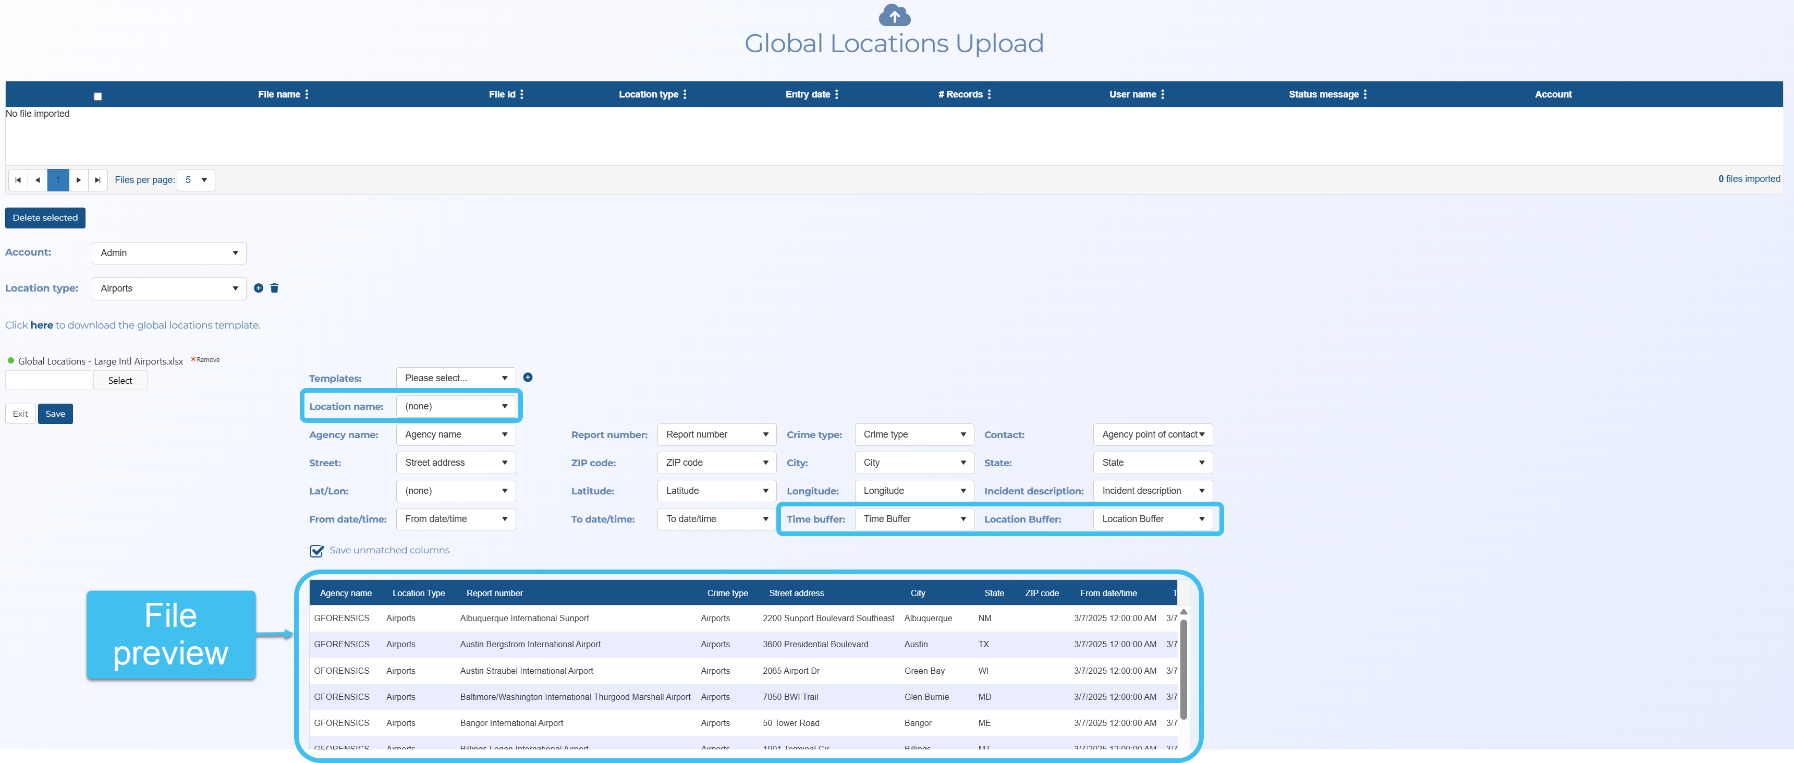The height and width of the screenshot is (763, 1794).
Task: Open File name column options menu
Action: click(307, 94)
